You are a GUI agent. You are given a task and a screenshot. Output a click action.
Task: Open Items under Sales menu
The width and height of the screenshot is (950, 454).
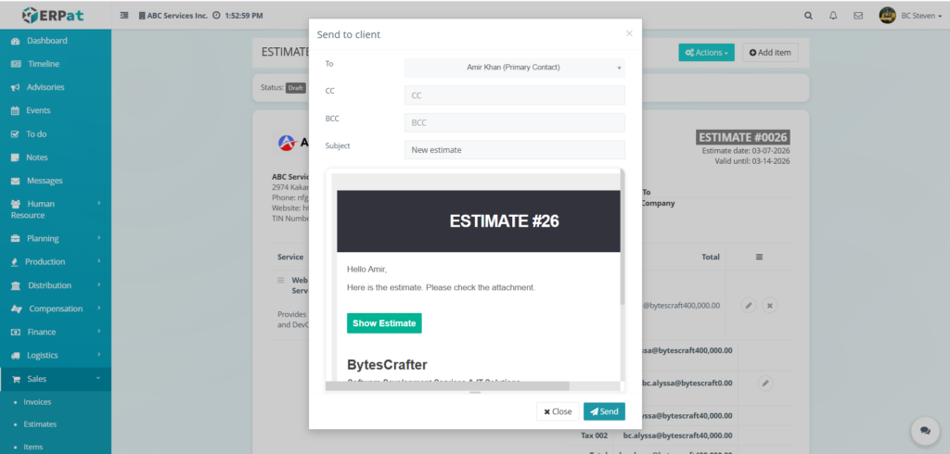coord(32,447)
